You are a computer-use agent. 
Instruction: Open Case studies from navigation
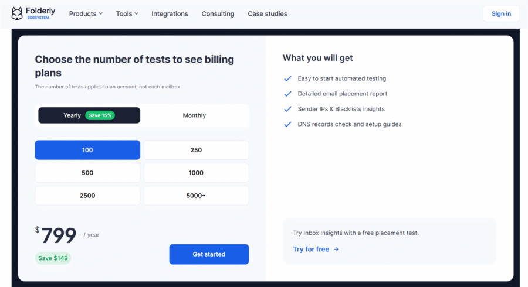267,13
